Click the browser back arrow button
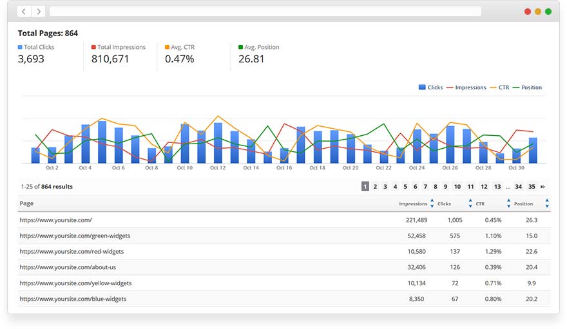Viewport: 567px width, 329px height. coord(24,12)
